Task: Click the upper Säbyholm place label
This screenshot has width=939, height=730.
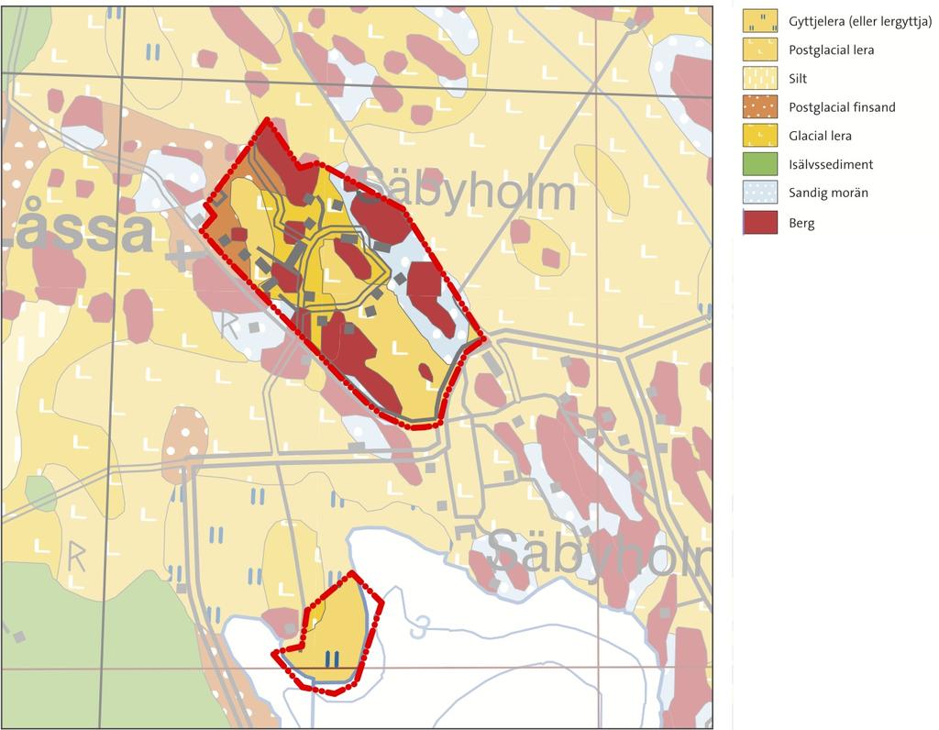Action: [469, 189]
